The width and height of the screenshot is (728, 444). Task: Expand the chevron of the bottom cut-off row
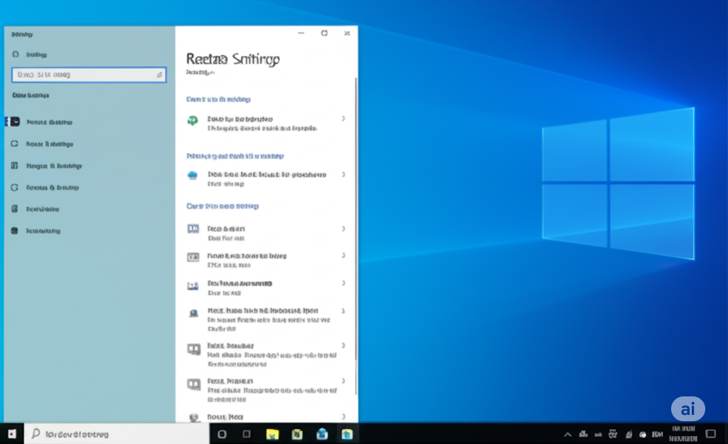[x=343, y=416]
